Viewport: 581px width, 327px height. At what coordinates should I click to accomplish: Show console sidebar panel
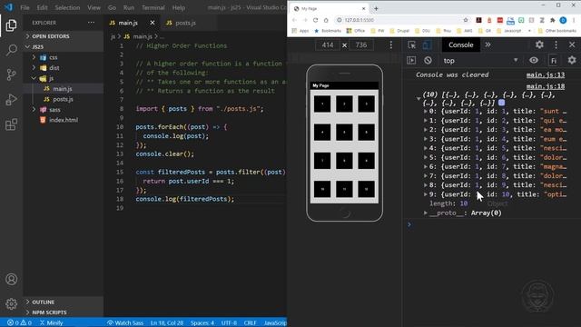pyautogui.click(x=411, y=60)
